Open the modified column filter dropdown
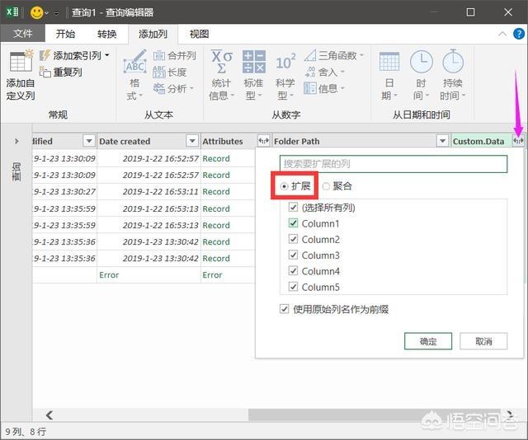The height and width of the screenshot is (440, 528). point(89,141)
